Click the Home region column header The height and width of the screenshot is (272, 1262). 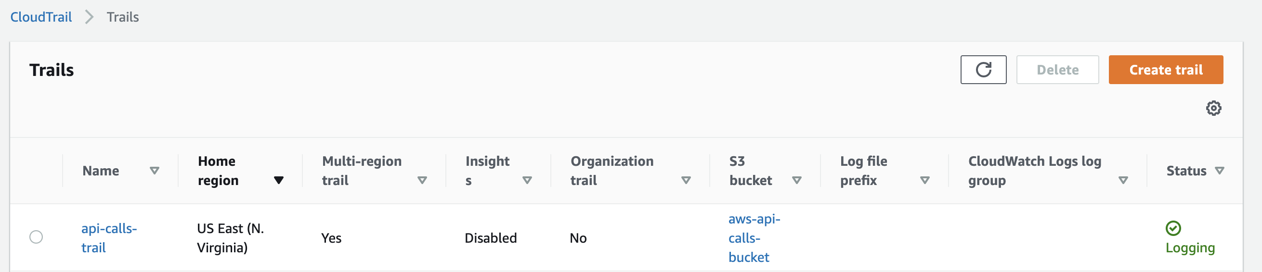tap(218, 171)
